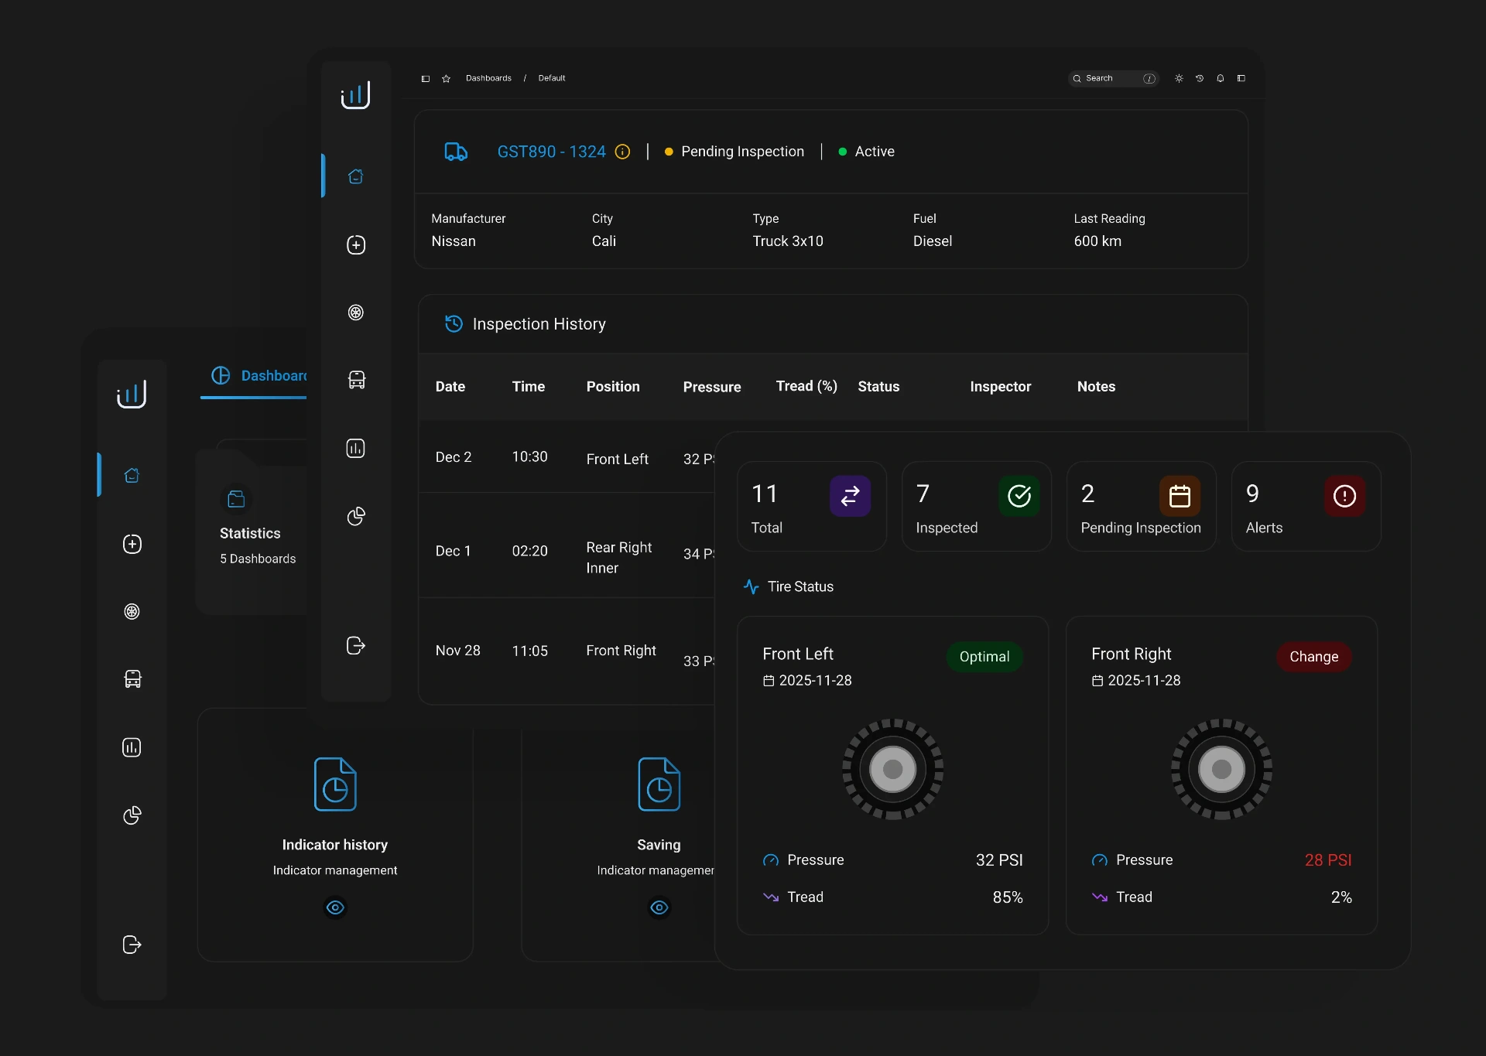Star this dashboard as favorite
1486x1056 pixels.
coord(446,78)
